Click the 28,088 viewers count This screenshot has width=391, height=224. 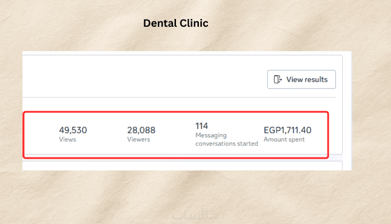point(141,130)
